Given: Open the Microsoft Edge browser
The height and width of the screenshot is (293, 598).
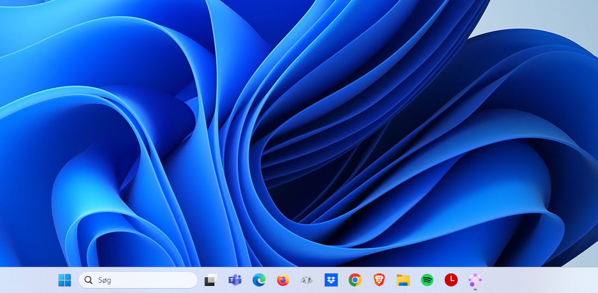Looking at the screenshot, I should 259,280.
